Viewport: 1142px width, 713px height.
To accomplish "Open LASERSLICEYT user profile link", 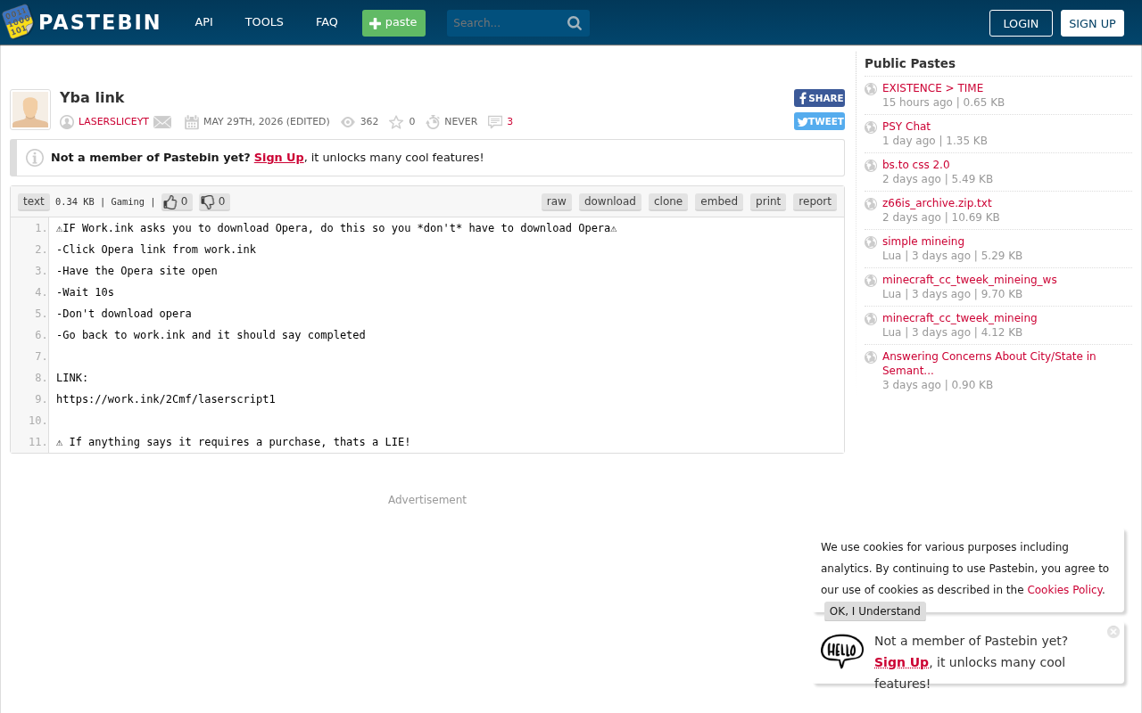I will 113,122.
